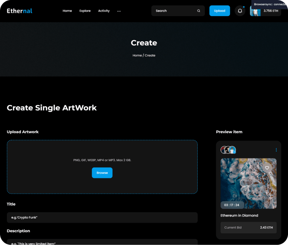Open the Explore menu item
The width and height of the screenshot is (288, 245).
85,11
